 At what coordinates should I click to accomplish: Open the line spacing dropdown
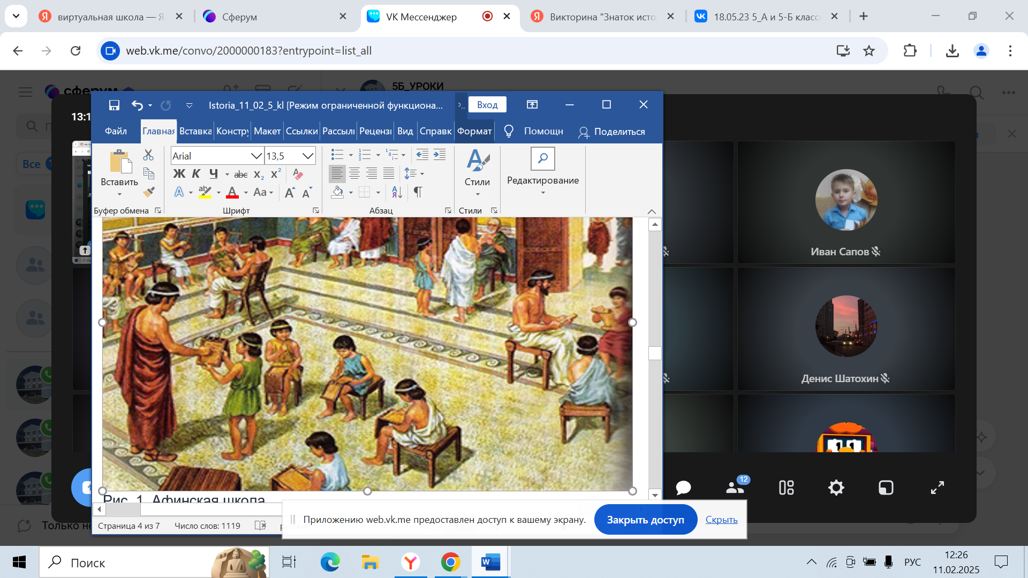point(414,173)
